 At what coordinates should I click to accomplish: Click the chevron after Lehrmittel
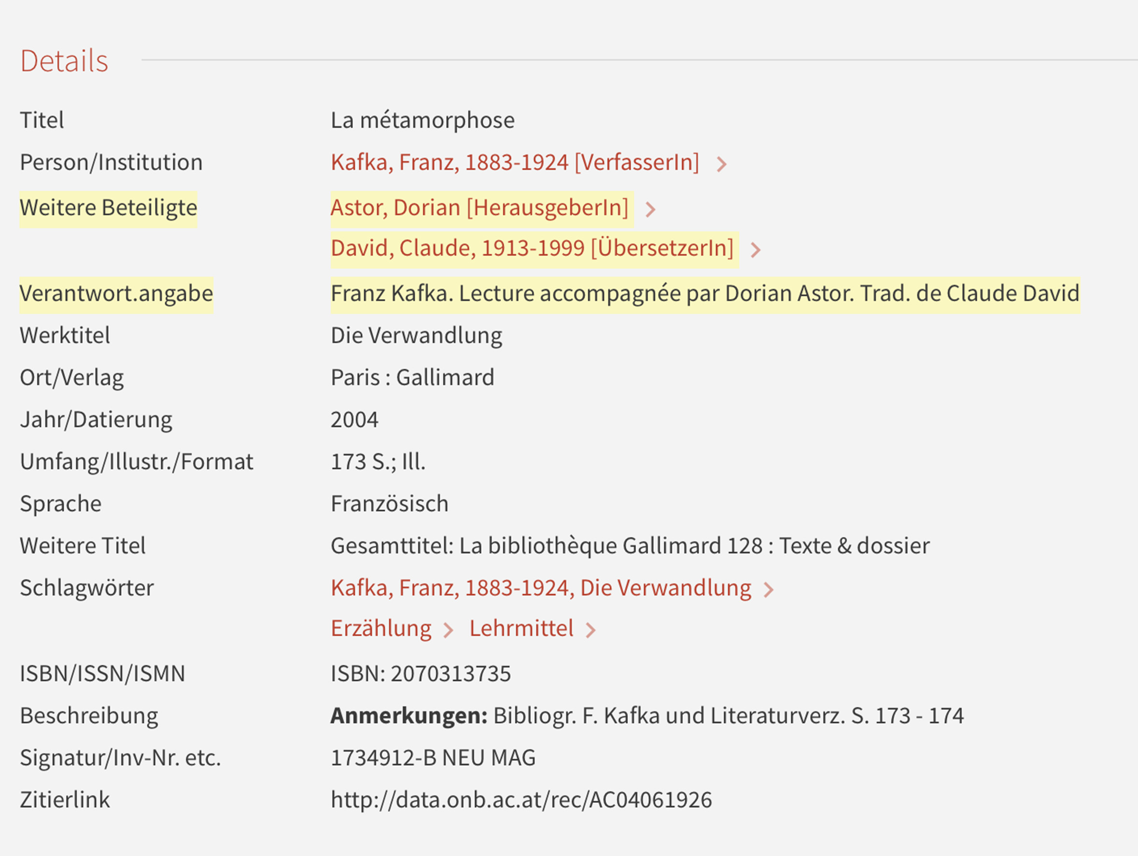591,630
